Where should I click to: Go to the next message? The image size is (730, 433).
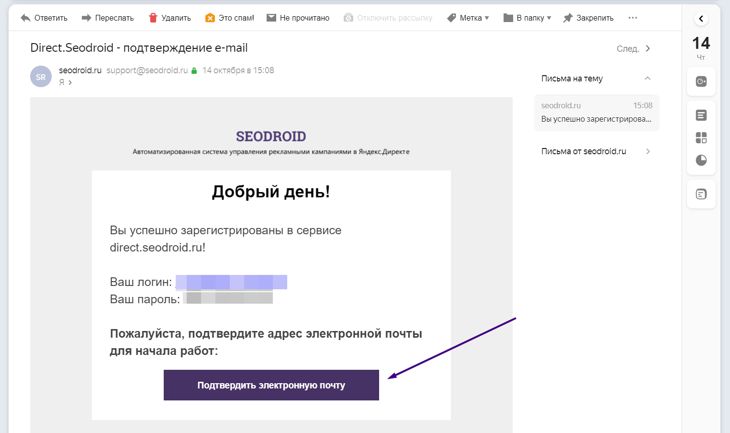(x=633, y=48)
